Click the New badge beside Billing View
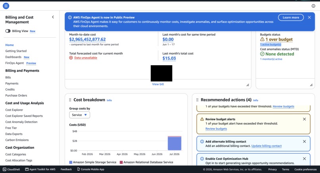The width and height of the screenshot is (320, 173). click(x=33, y=31)
